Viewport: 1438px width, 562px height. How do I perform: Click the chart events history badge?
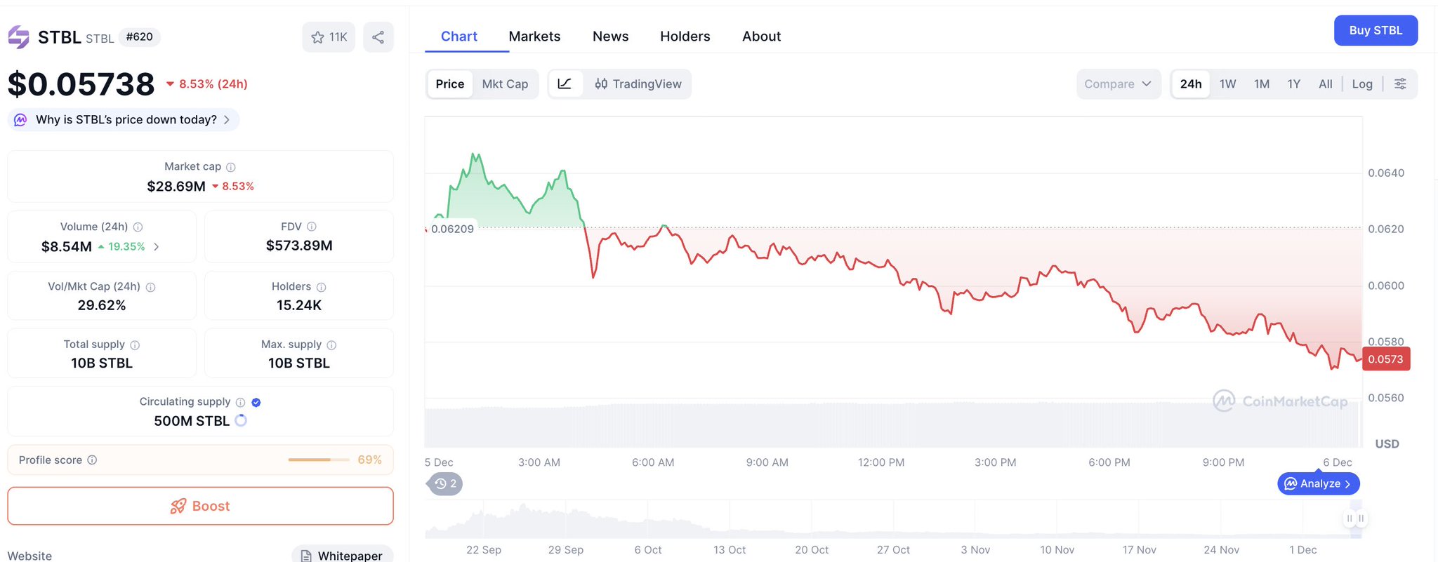(x=445, y=483)
